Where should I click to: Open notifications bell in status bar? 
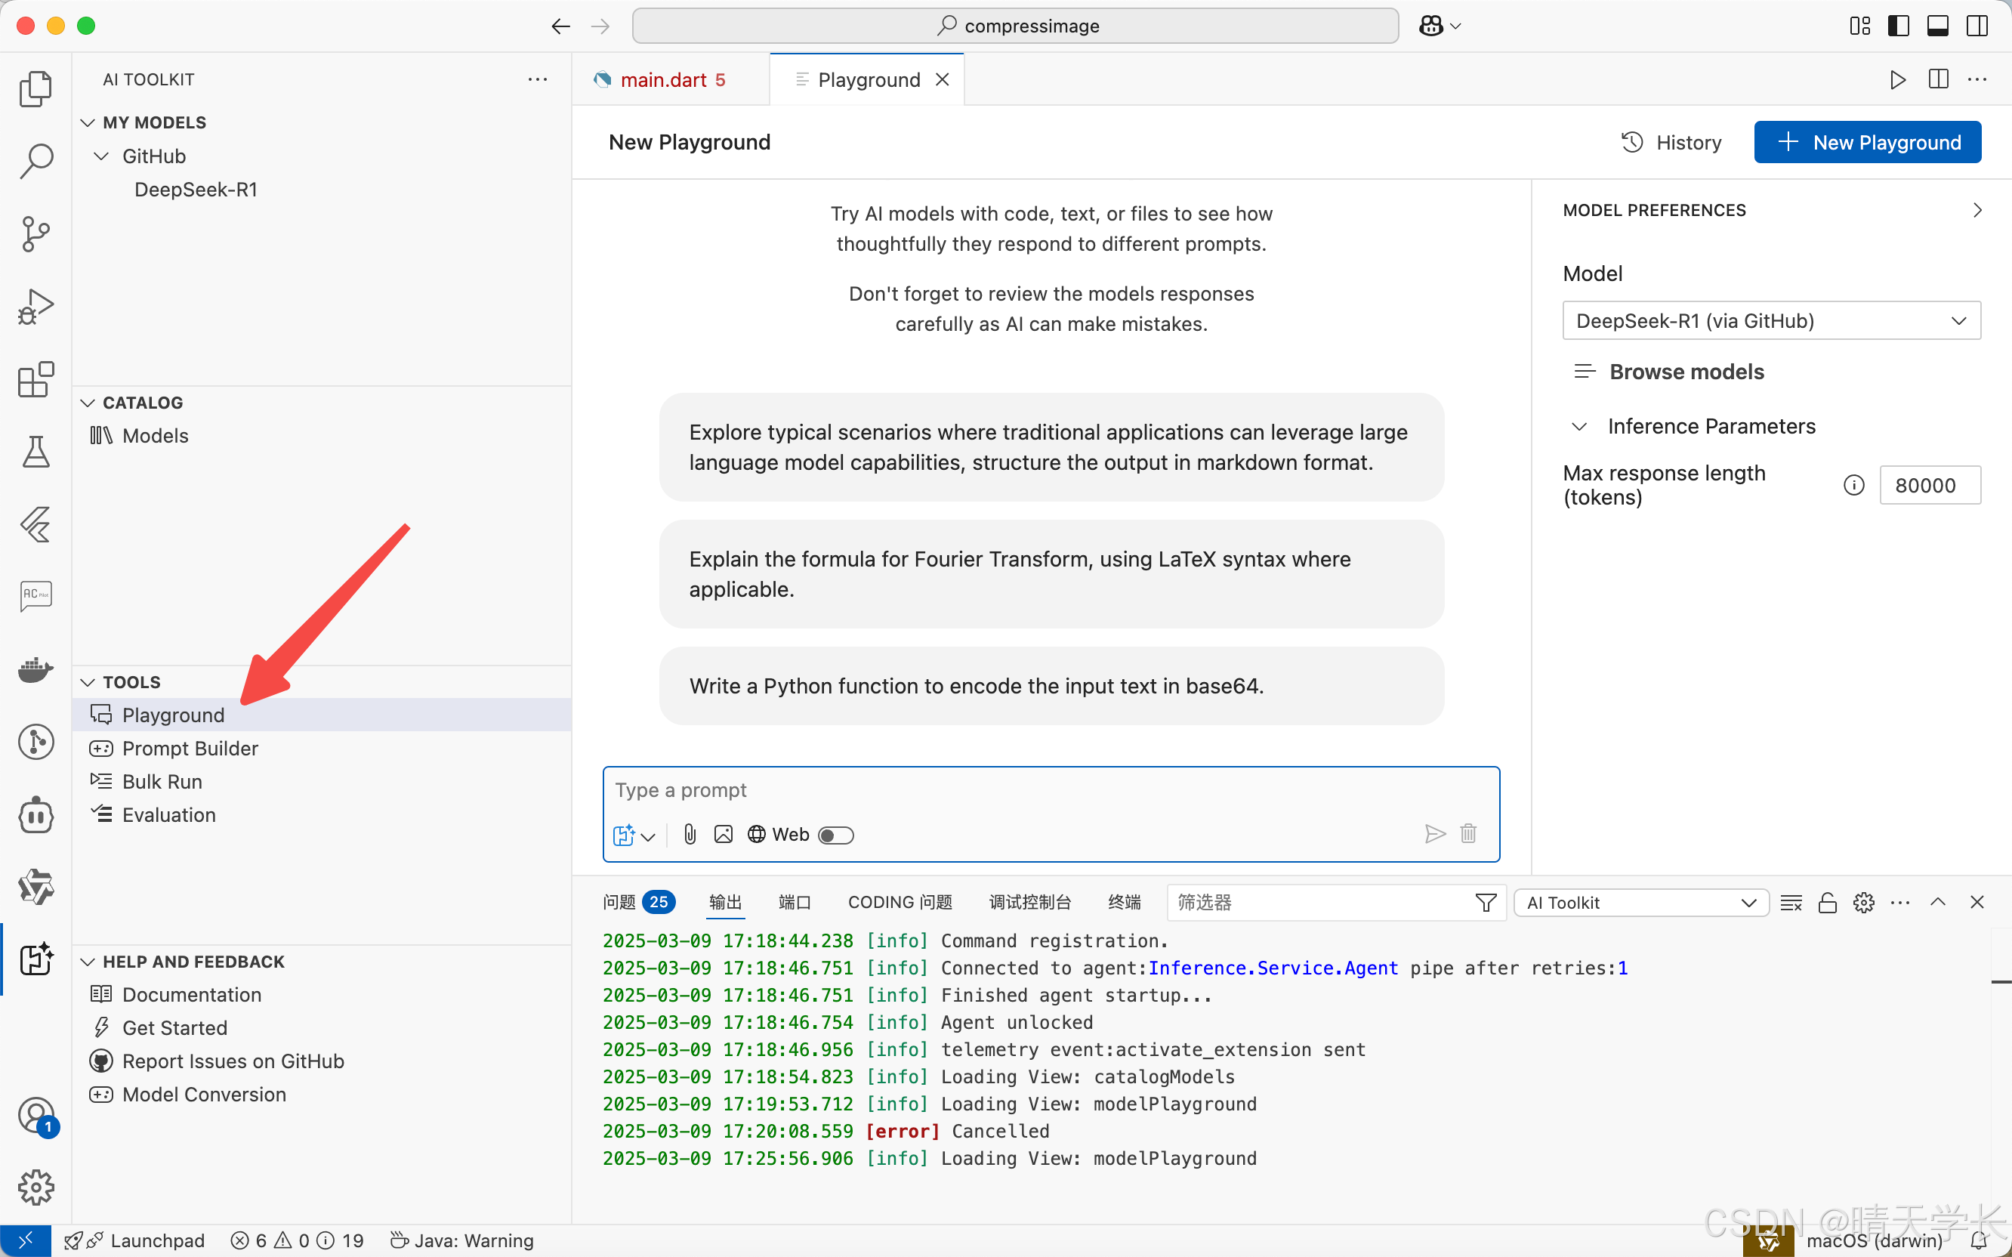coord(1980,1241)
